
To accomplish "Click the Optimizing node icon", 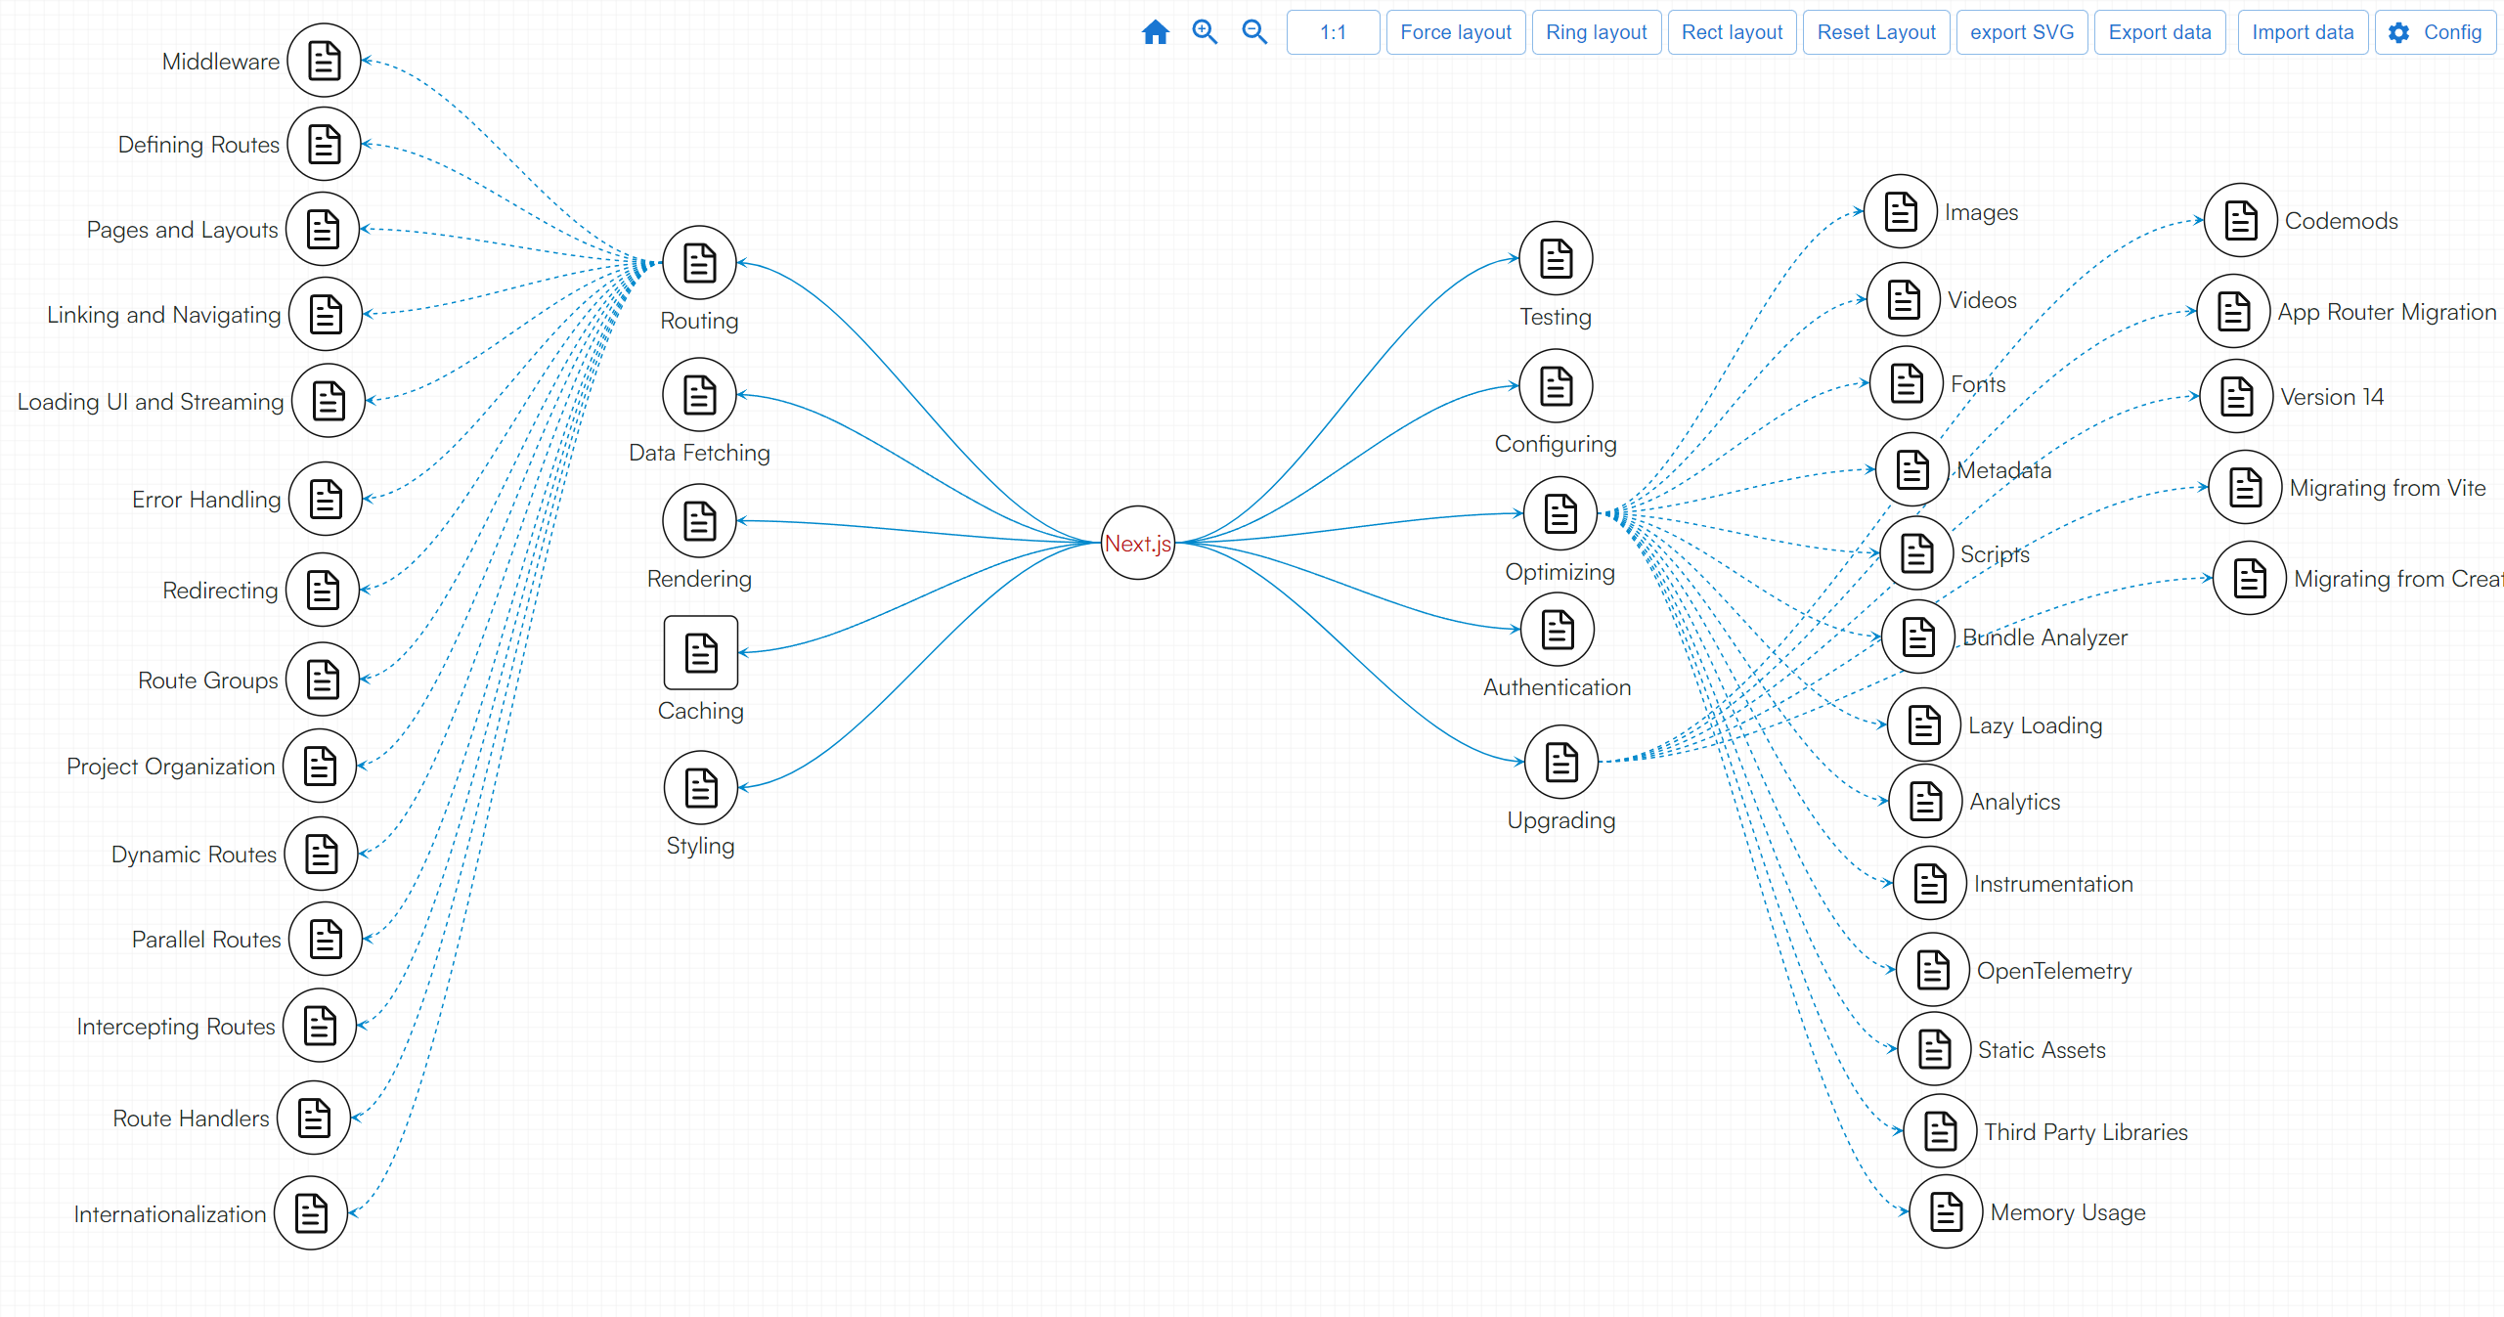I will (x=1560, y=513).
